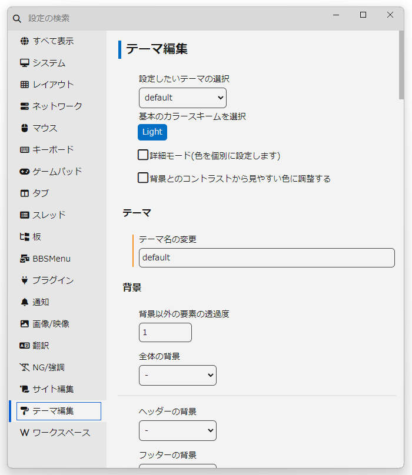Enable 詳細モード checkbox
Image resolution: width=412 pixels, height=475 pixels.
pyautogui.click(x=143, y=155)
